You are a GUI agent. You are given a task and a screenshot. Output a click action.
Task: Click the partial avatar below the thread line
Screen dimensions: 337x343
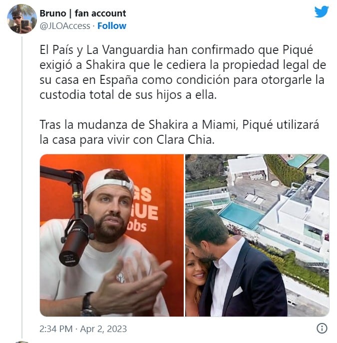(x=22, y=342)
